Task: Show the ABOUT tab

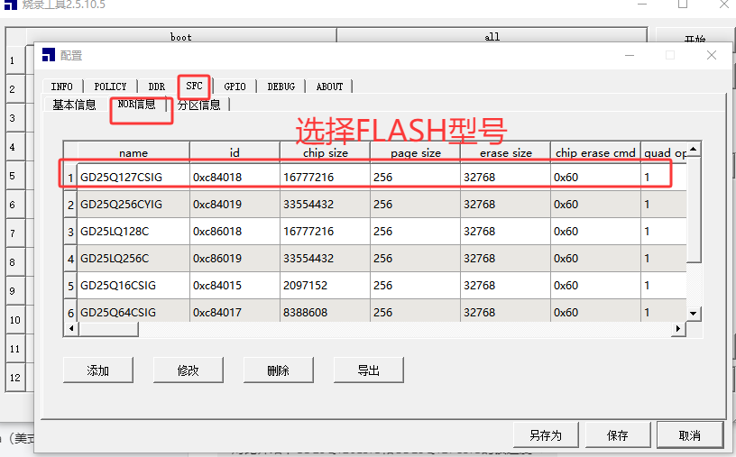Action: click(x=329, y=87)
